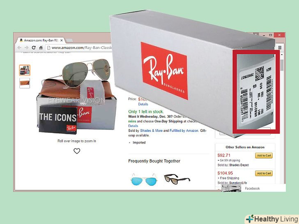Select the first sunglasses product thumbnail
The height and width of the screenshot is (224, 299).
(x=25, y=70)
